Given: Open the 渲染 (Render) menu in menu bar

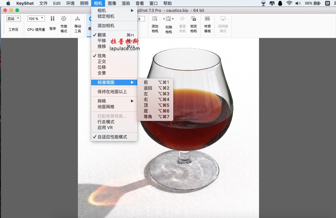Looking at the screenshot, I should point(126,3).
